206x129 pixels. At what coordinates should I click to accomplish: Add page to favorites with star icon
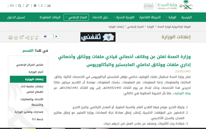pyautogui.click(x=16, y=38)
